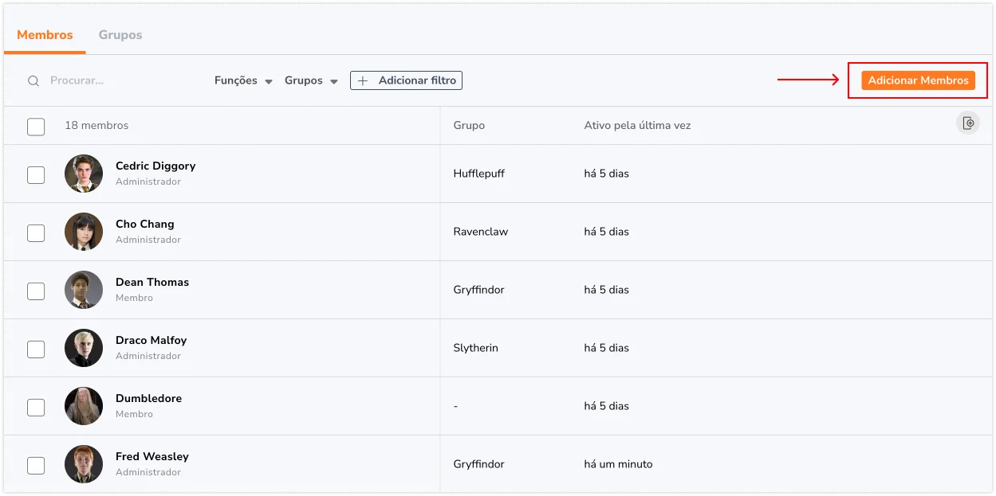Click the search magnifier icon
The image size is (996, 496).
click(33, 81)
